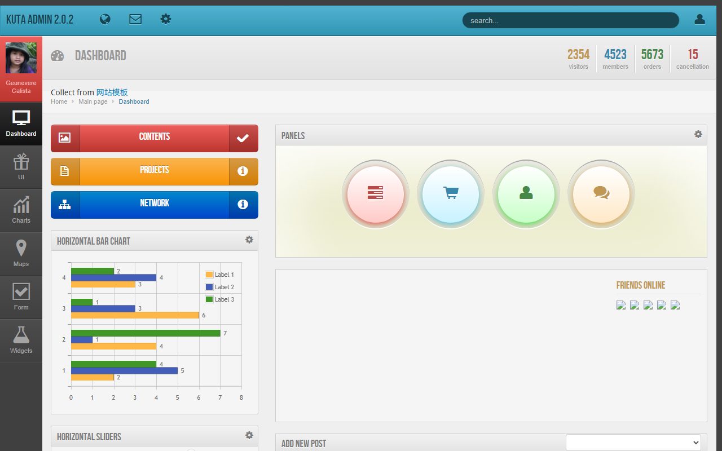Go to Dashboard in the sidebar
The width and height of the screenshot is (722, 451).
point(21,124)
